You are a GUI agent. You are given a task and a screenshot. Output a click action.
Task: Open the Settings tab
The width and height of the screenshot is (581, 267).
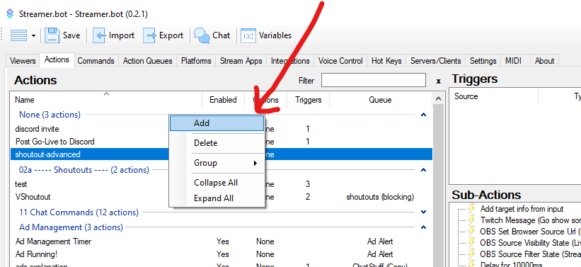coord(483,61)
